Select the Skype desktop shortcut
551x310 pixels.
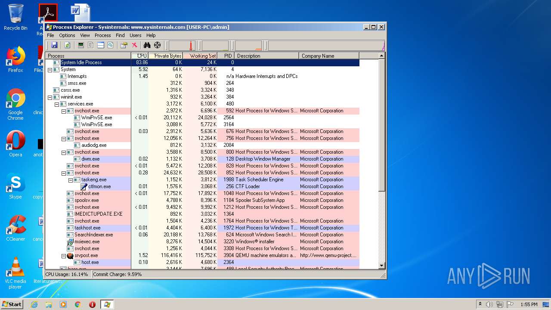(x=15, y=186)
